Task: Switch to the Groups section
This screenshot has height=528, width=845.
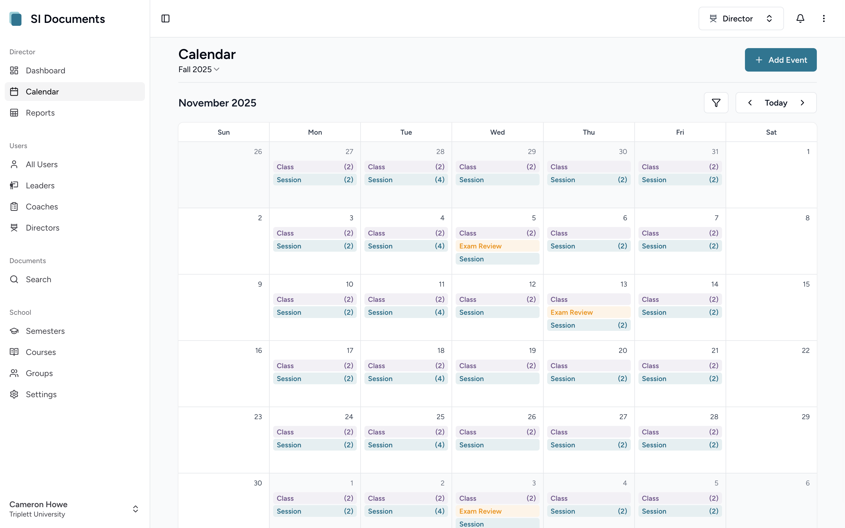Action: pos(39,373)
